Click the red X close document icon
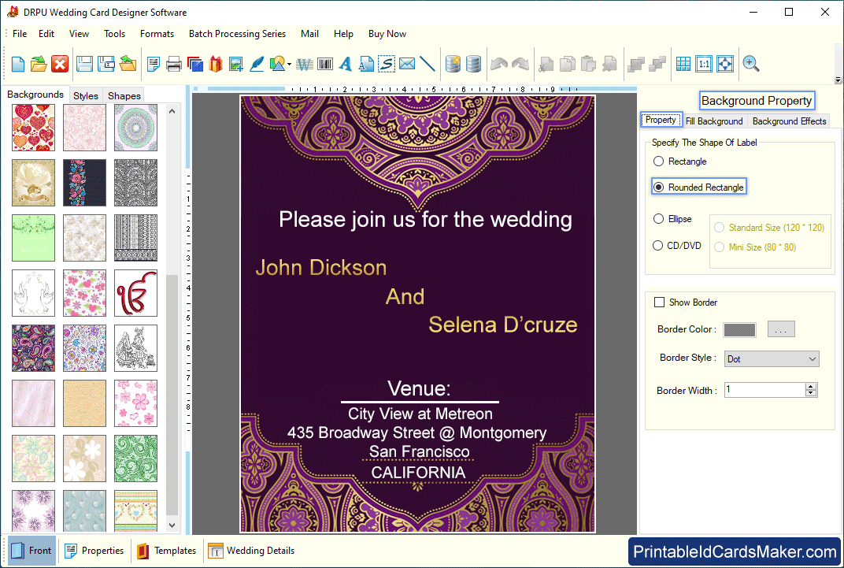 tap(60, 64)
